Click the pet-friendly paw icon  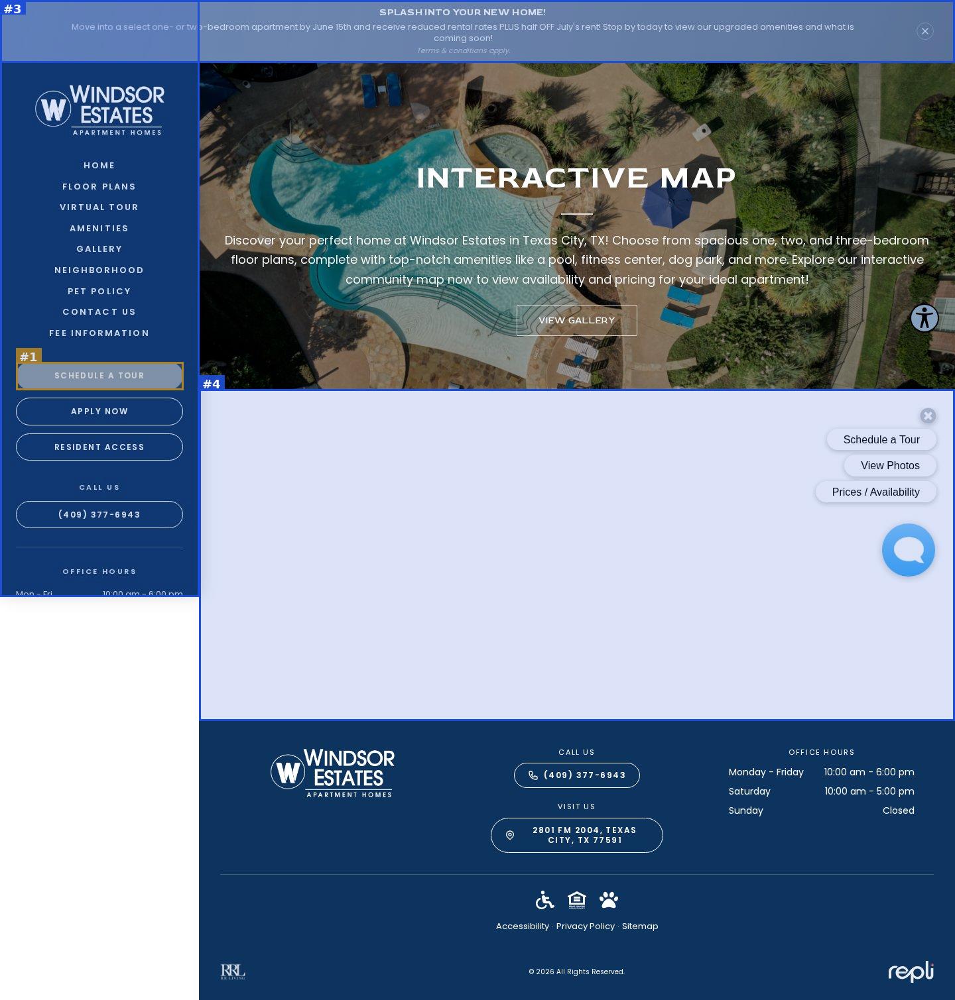tap(609, 900)
